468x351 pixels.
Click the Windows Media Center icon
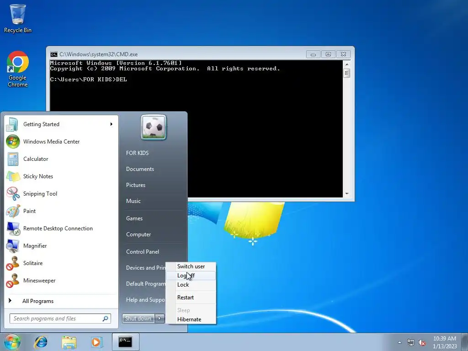point(13,142)
